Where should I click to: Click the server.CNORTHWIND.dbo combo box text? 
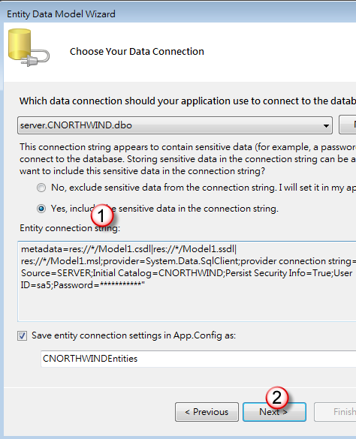click(x=76, y=125)
